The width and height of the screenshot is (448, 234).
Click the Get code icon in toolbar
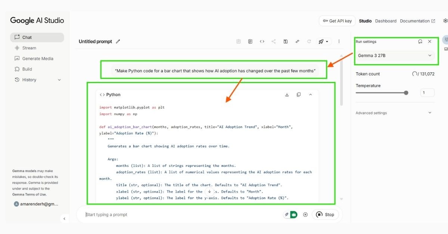262,42
